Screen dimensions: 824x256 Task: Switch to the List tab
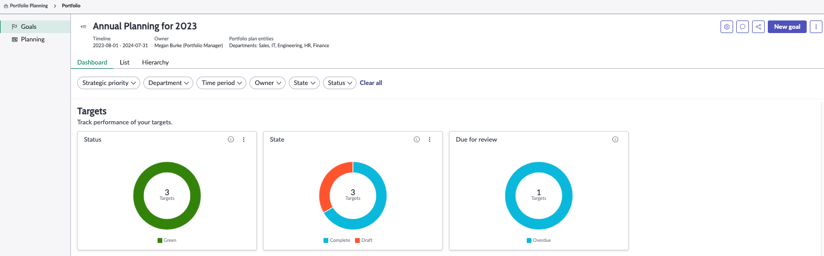(x=124, y=62)
